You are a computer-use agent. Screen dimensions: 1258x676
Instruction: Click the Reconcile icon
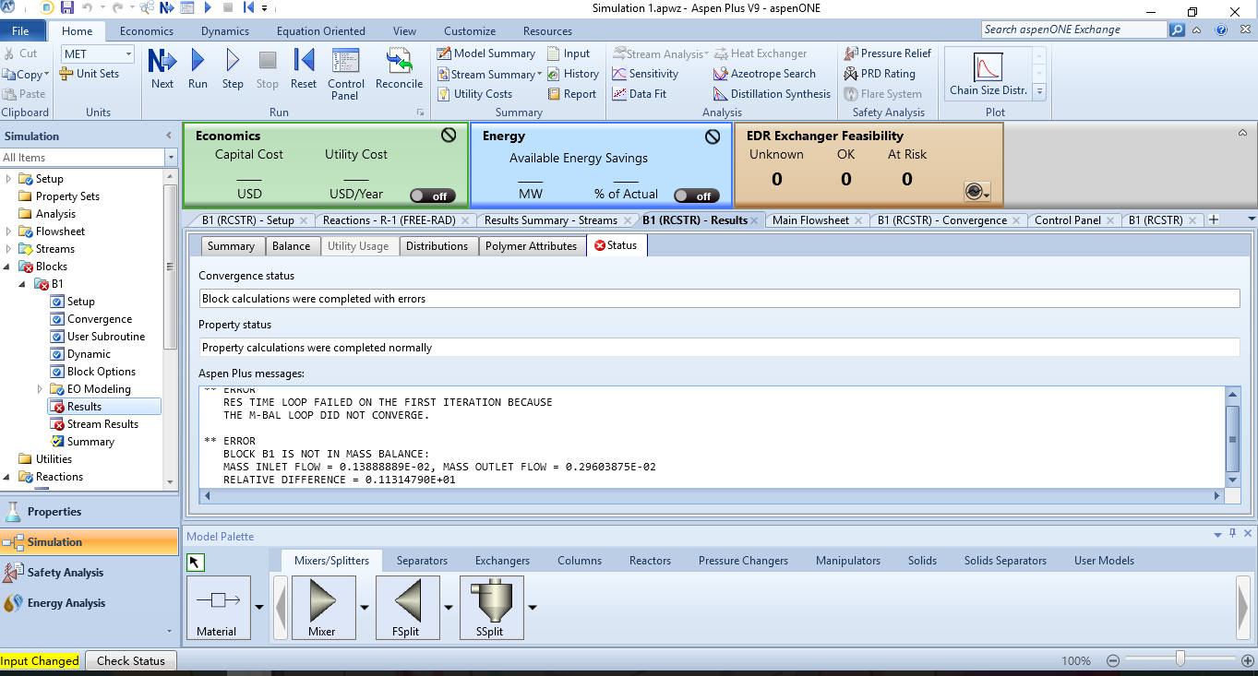point(399,69)
